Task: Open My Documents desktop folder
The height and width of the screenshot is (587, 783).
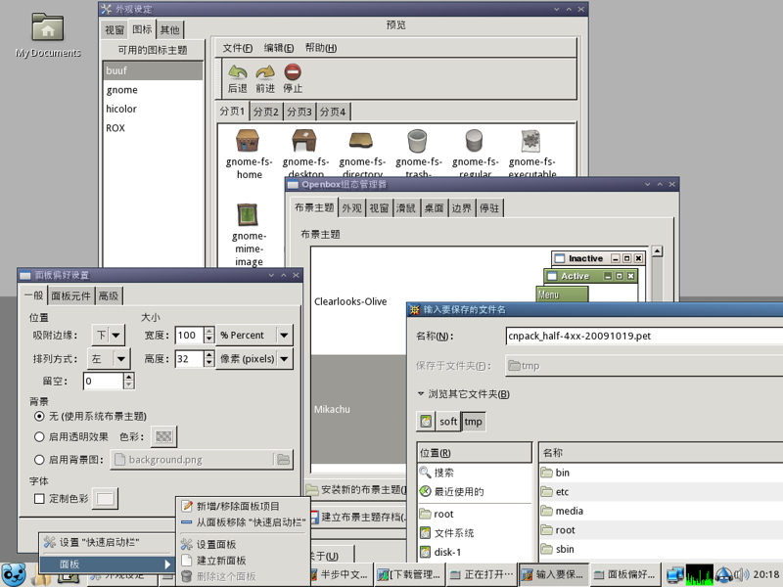Action: (48, 29)
